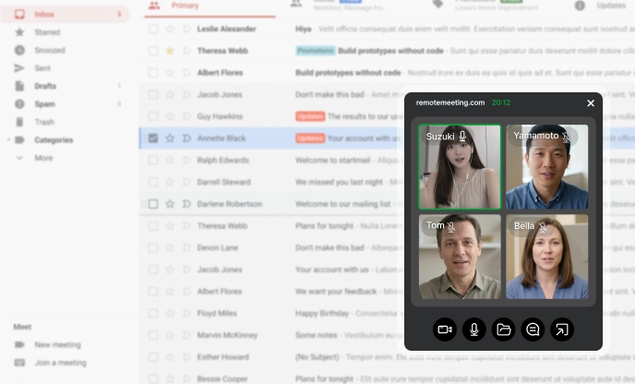The height and width of the screenshot is (384, 635).
Task: Click Suzuki's microphone indicator icon
Action: 462,137
